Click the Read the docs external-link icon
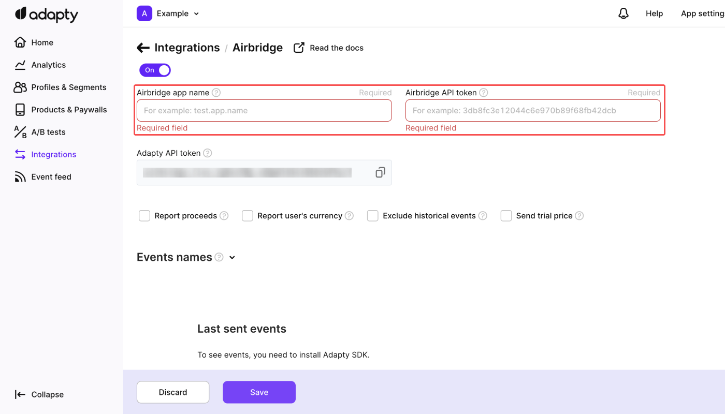The height and width of the screenshot is (414, 725). point(299,48)
